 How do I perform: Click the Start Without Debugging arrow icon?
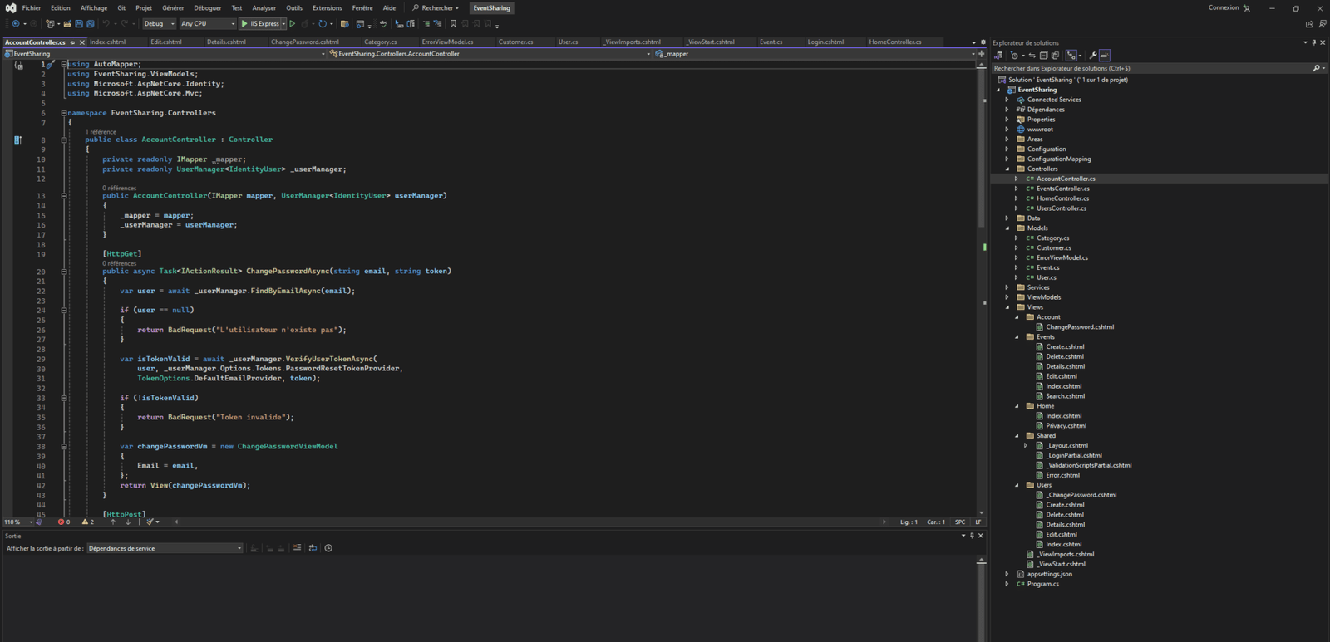click(293, 23)
